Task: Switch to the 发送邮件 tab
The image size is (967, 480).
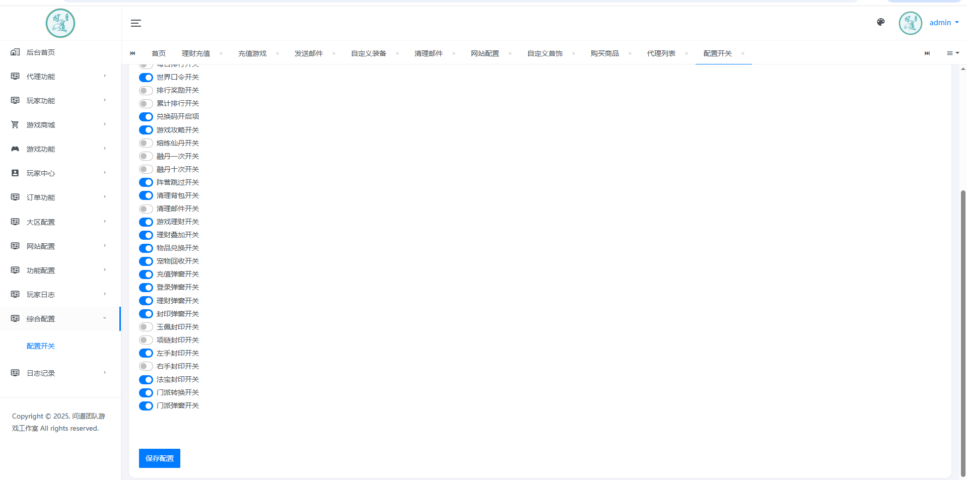Action: point(308,53)
